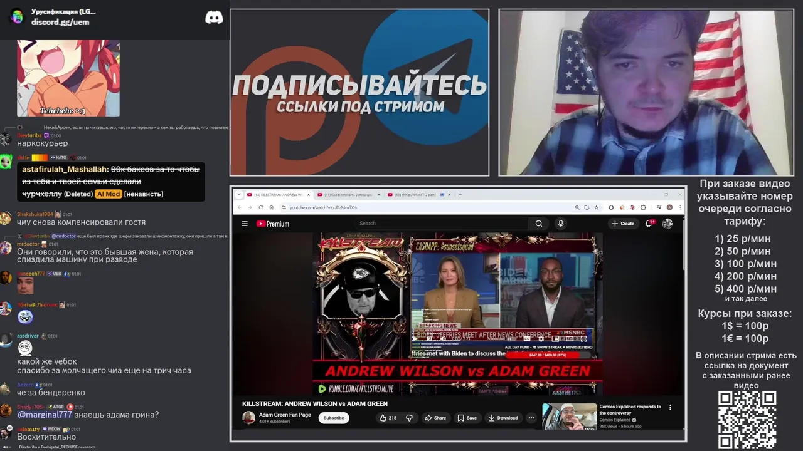The height and width of the screenshot is (451, 803).
Task: Click tariff line '1) 25 р/мин'
Action: (743, 239)
